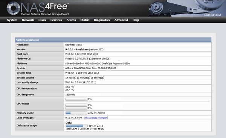Open the Status menu
The image size is (226, 138).
tap(85, 20)
